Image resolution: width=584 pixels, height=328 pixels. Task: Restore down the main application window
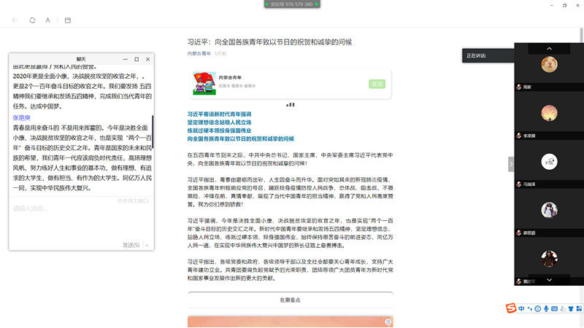[x=564, y=5]
